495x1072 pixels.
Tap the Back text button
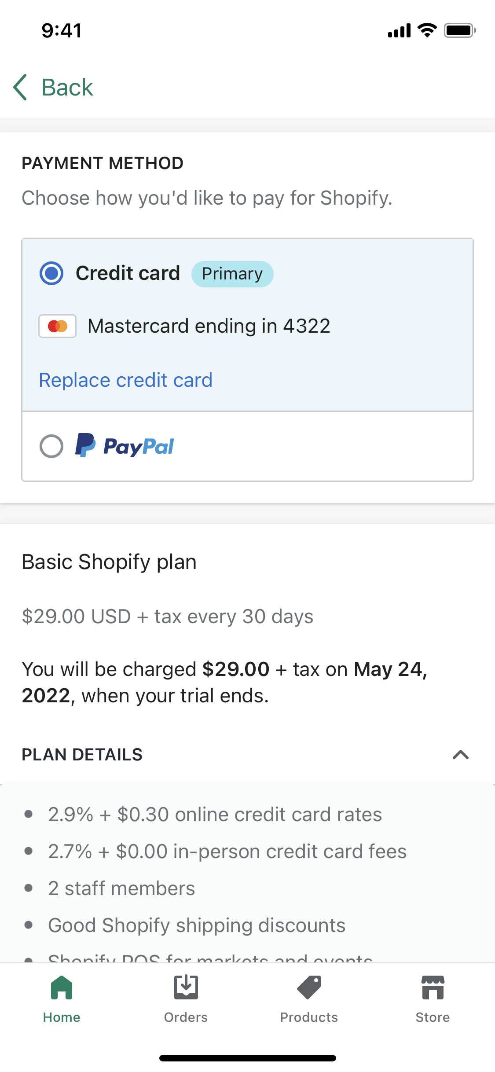(x=67, y=87)
